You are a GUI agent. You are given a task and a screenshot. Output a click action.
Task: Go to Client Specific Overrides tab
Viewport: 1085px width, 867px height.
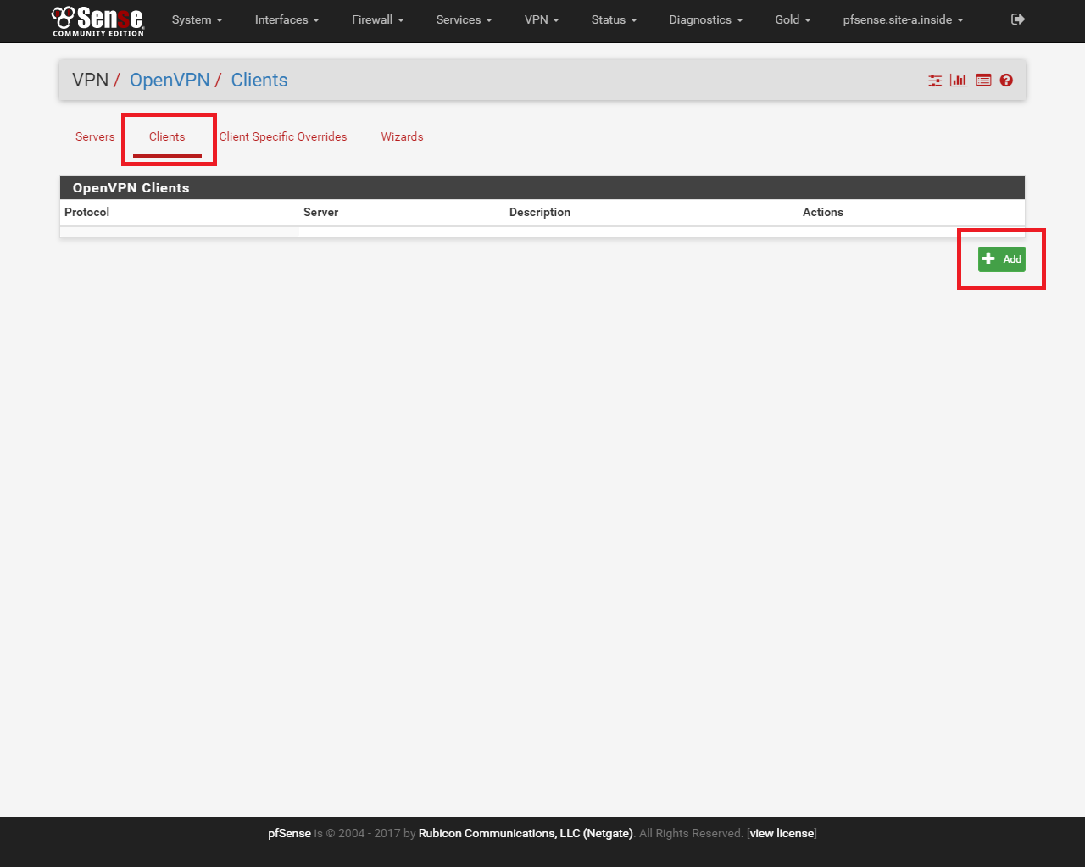tap(283, 136)
